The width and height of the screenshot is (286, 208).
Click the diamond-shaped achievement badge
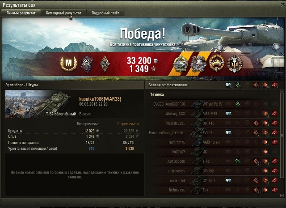point(105,64)
